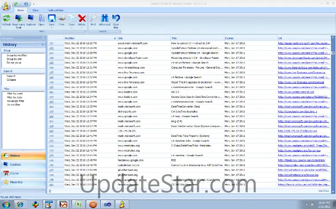Open Advanced filter option
The image size is (336, 209).
click(x=16, y=101)
